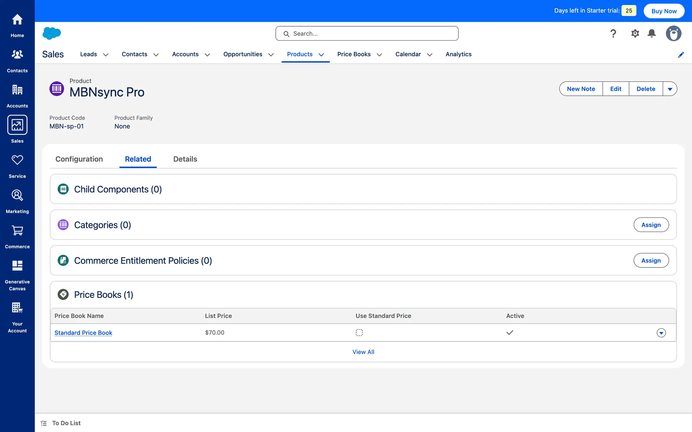Click the Active checkmark for Standard Price Book
The width and height of the screenshot is (692, 432).
[510, 333]
